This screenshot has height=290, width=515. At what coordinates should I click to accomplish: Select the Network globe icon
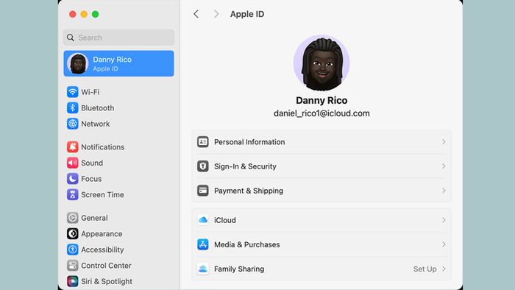73,124
